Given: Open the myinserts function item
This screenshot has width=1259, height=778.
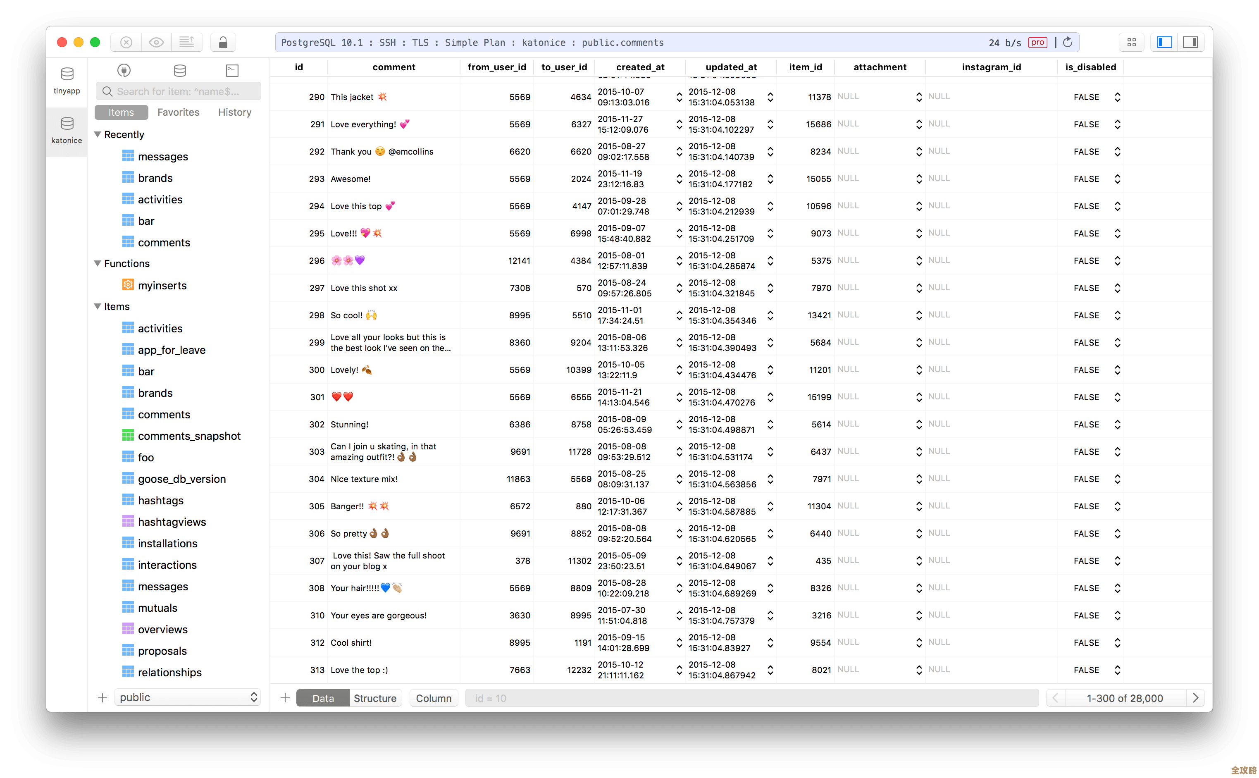Looking at the screenshot, I should 162,286.
